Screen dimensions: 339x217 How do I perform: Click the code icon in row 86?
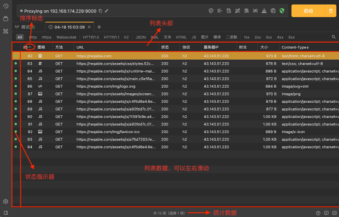[40, 86]
